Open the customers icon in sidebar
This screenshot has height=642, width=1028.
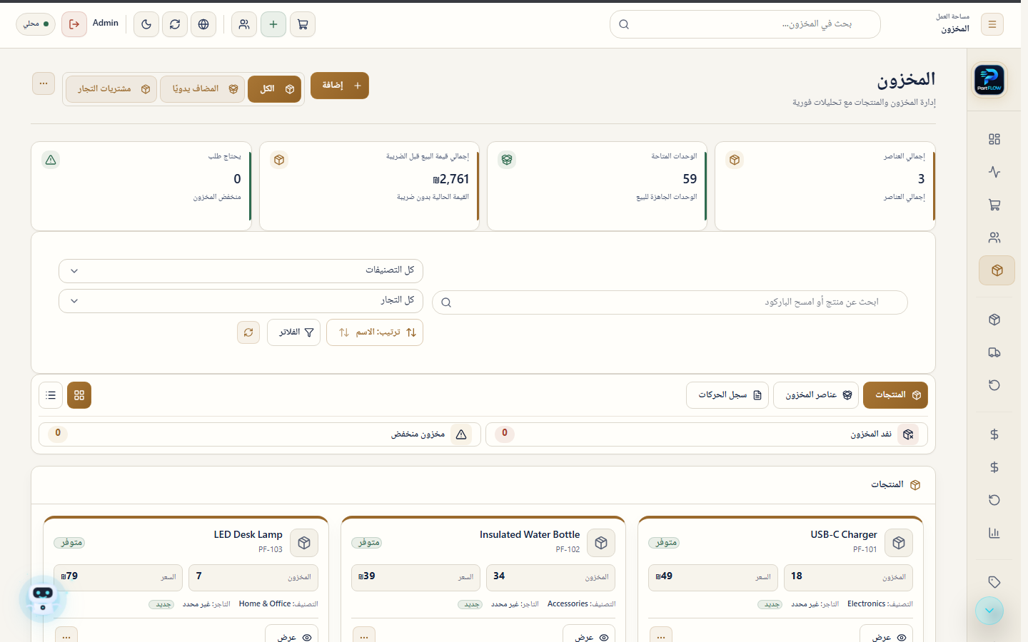click(x=994, y=238)
